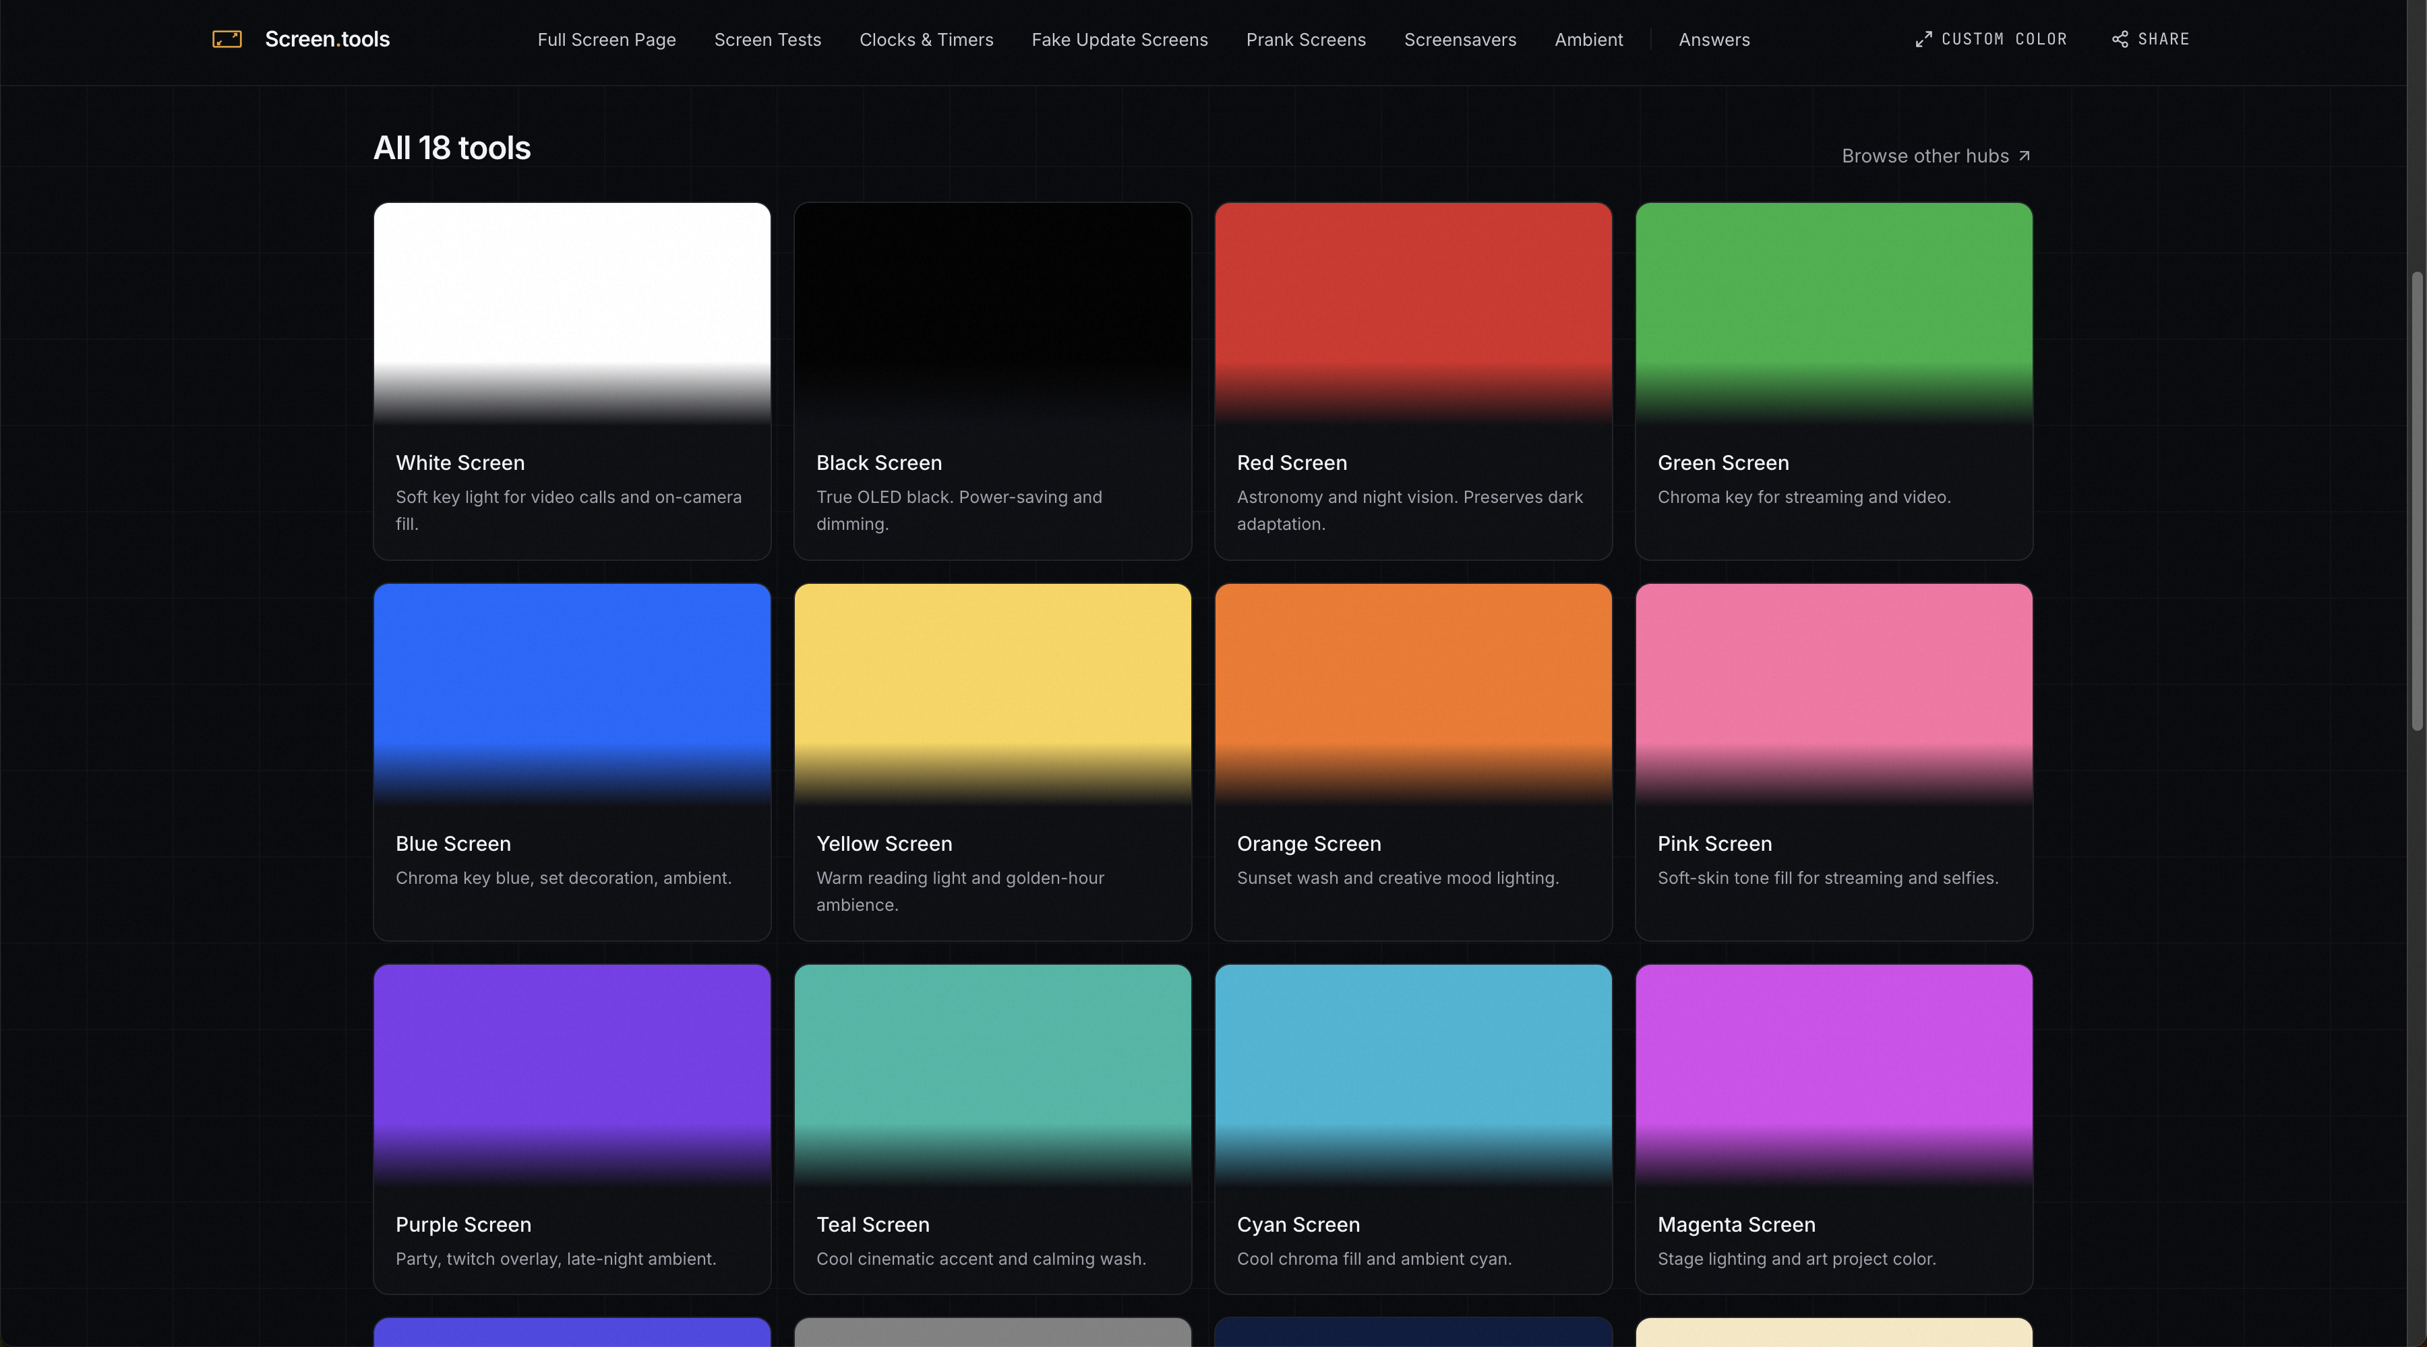Viewport: 2427px width, 1347px height.
Task: Open the partially visible indigo screen card
Action: click(x=572, y=1332)
